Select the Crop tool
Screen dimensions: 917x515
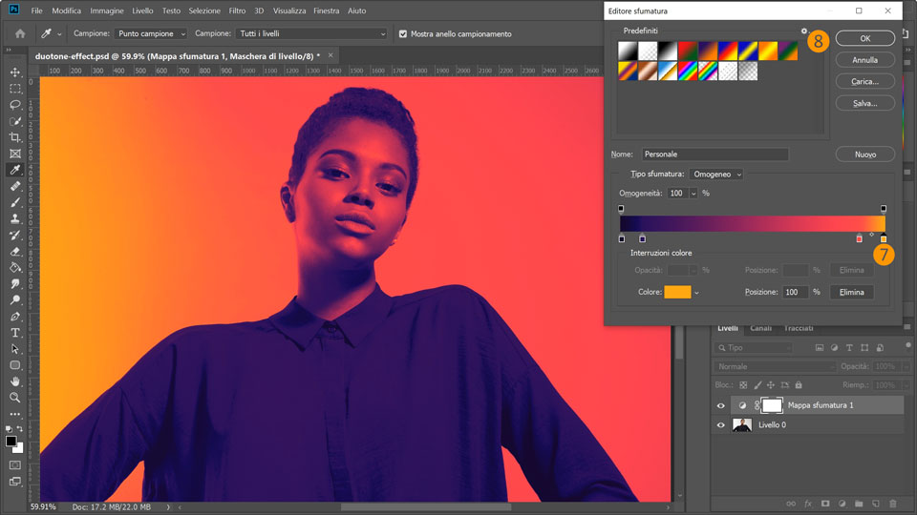(x=15, y=137)
